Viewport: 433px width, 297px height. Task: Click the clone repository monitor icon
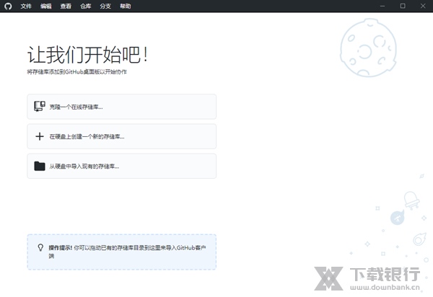[40, 107]
